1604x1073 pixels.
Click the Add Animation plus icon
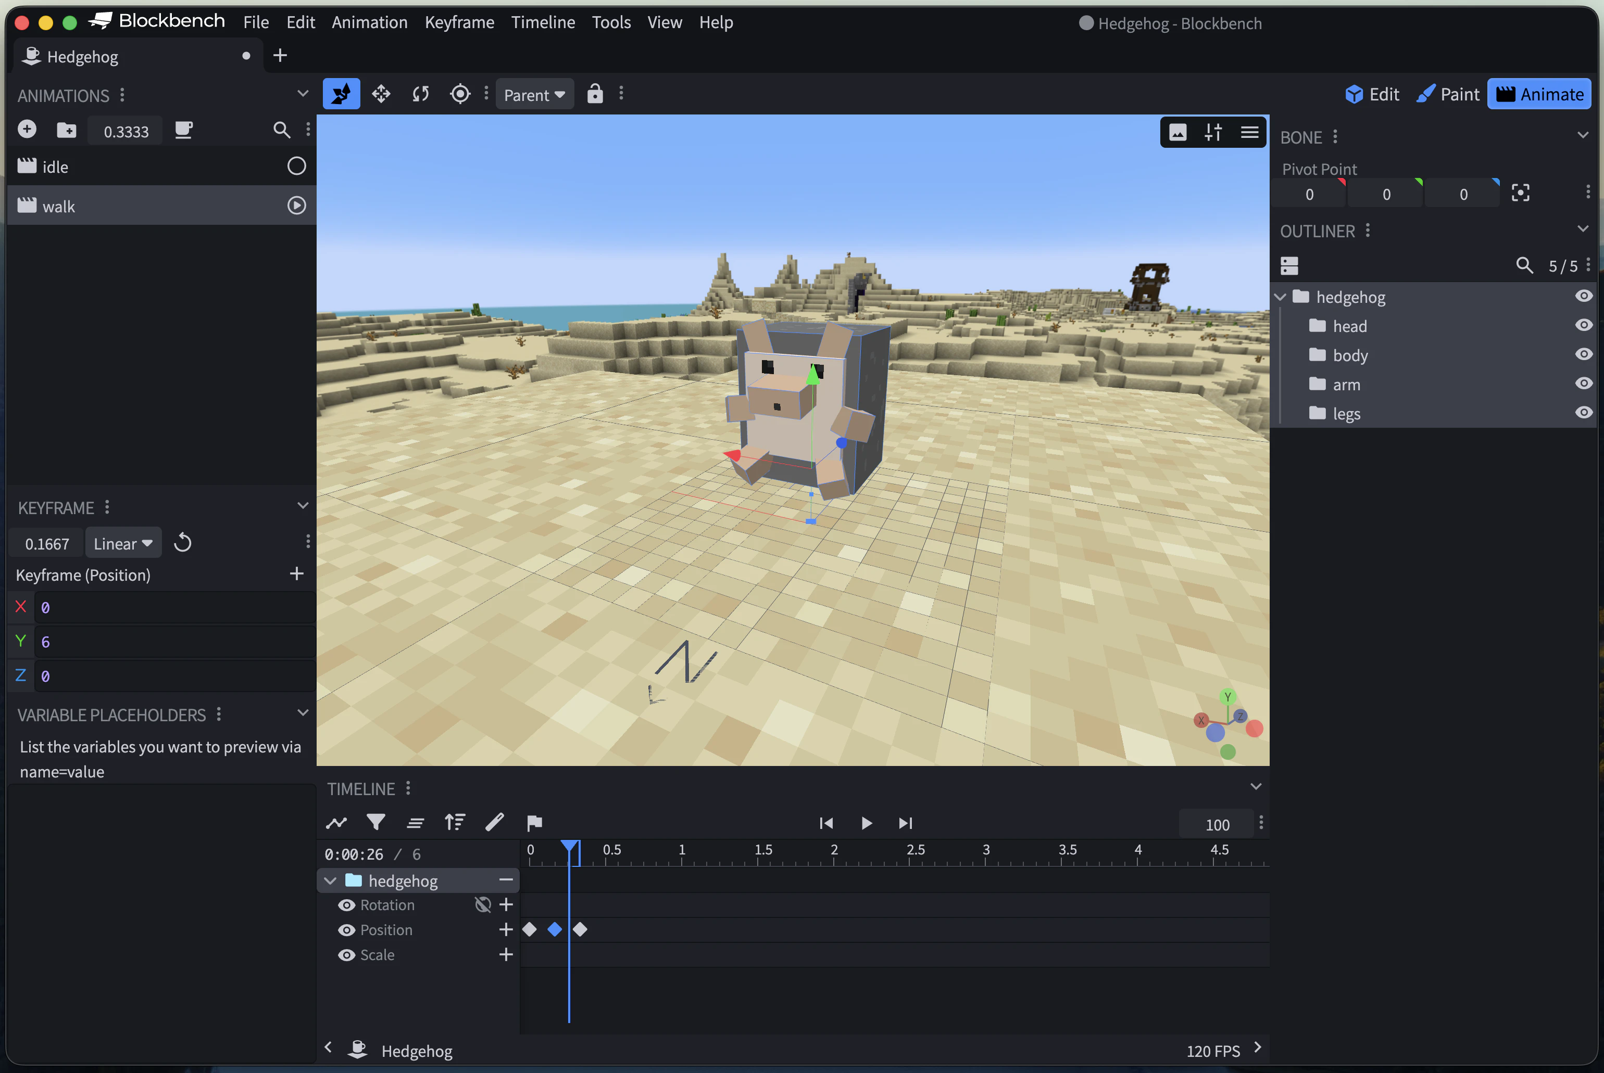click(27, 130)
